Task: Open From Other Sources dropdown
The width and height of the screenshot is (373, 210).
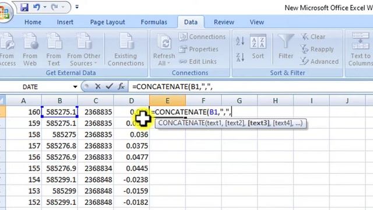Action: (x=84, y=49)
